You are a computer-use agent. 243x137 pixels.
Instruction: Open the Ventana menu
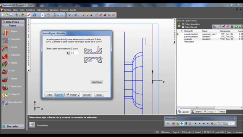64,10
